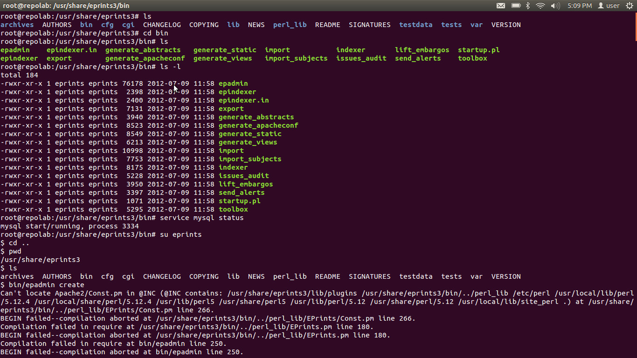
Task: Click the 'service mysql status' command
Action: pyautogui.click(x=201, y=218)
